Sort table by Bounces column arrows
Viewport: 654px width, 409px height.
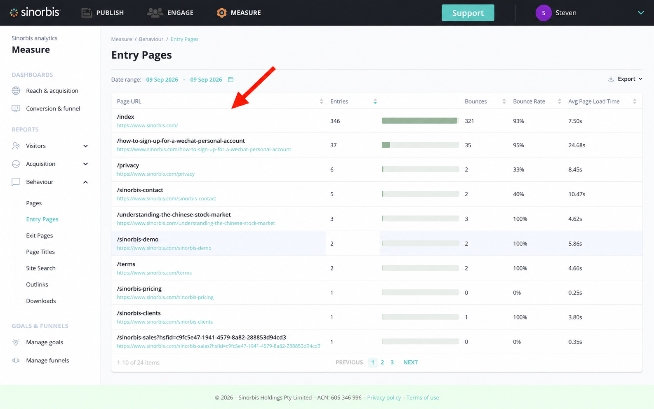pos(504,101)
